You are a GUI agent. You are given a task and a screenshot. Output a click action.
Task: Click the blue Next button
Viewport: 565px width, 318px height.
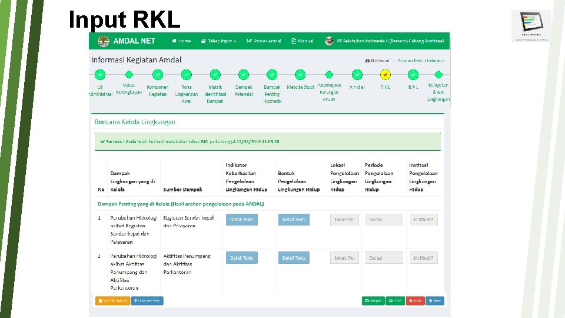point(435,301)
